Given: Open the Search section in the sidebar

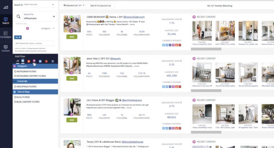Looking at the screenshot, I should click(x=5, y=21).
